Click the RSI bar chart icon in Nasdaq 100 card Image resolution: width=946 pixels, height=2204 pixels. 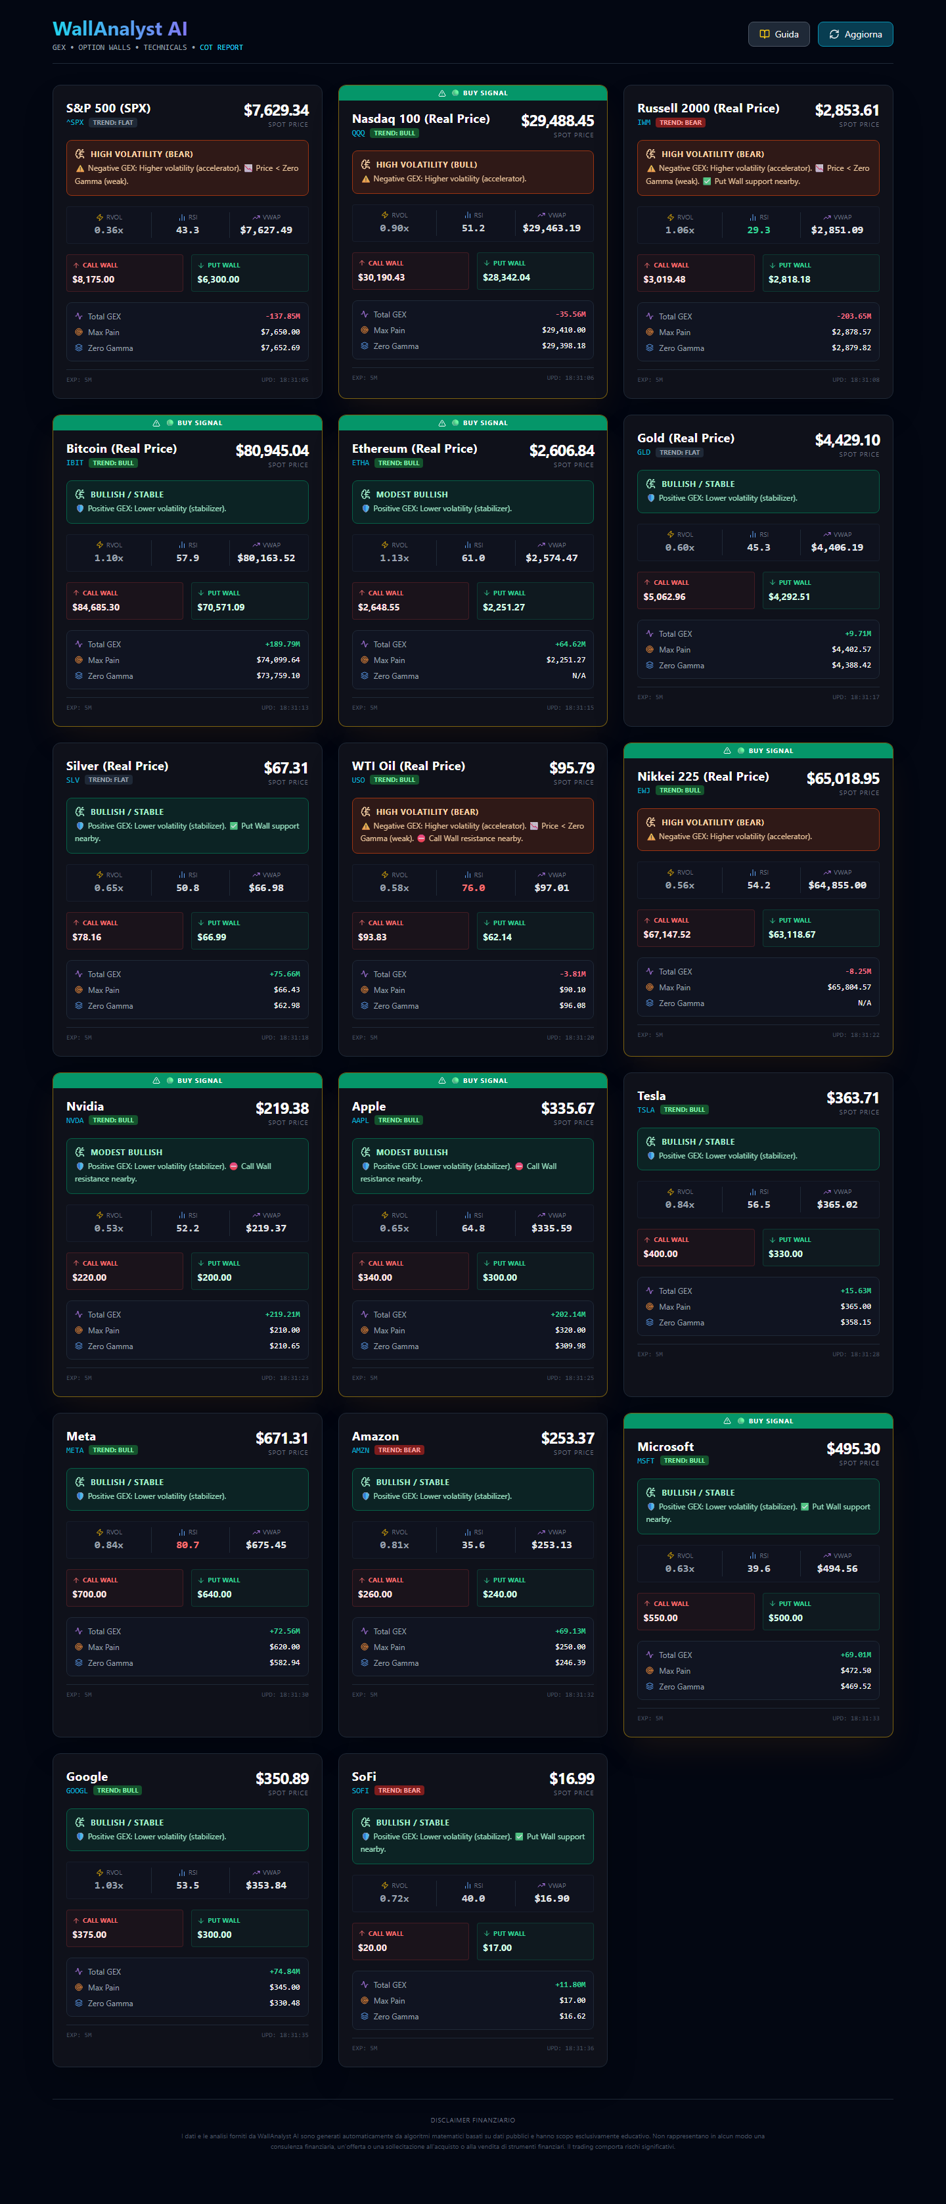468,216
